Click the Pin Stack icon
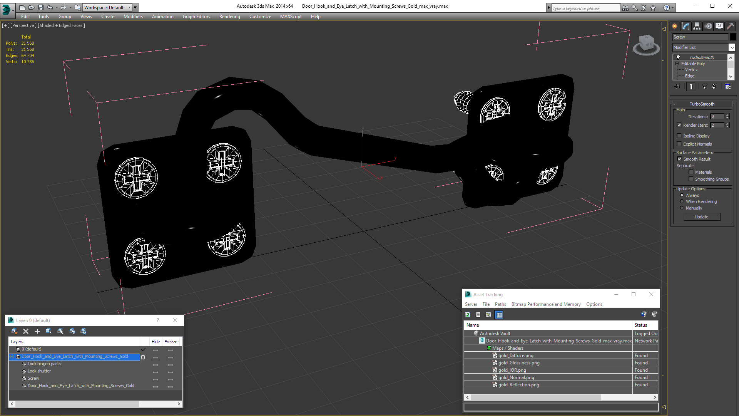Image resolution: width=739 pixels, height=416 pixels. [x=678, y=87]
